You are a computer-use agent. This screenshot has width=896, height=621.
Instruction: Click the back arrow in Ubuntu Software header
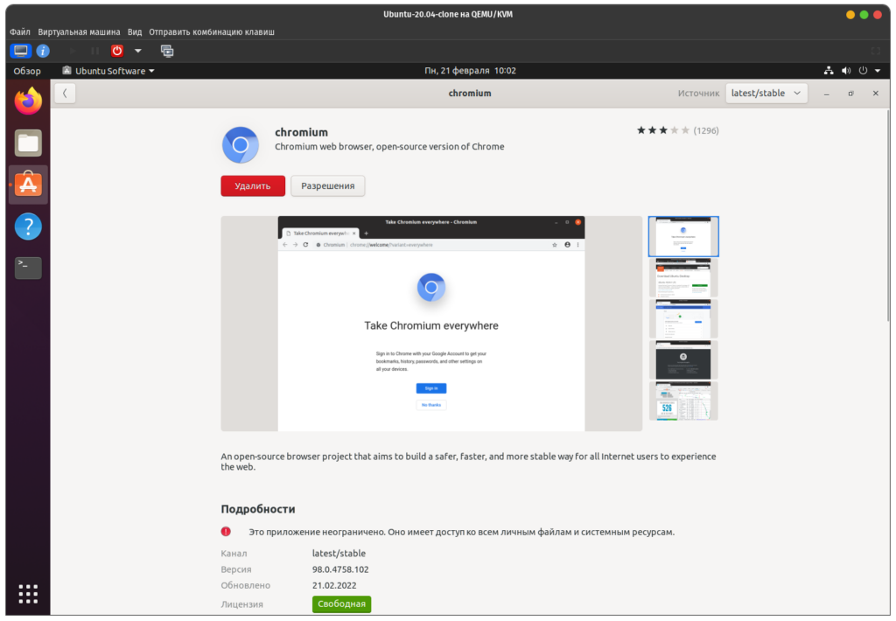point(65,93)
